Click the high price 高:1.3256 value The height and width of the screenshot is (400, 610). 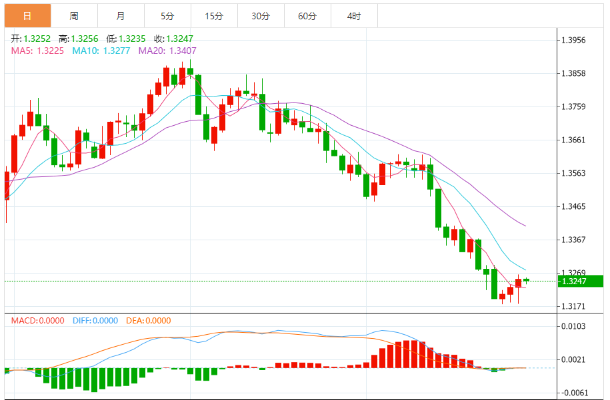coord(79,39)
